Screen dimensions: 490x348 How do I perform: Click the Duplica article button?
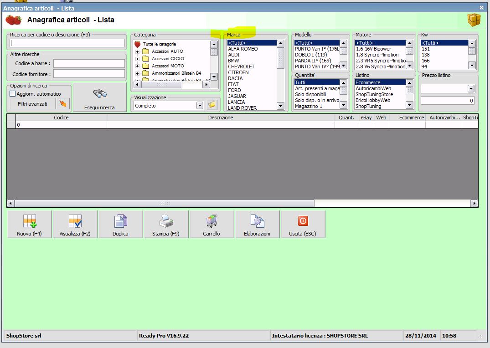[121, 224]
